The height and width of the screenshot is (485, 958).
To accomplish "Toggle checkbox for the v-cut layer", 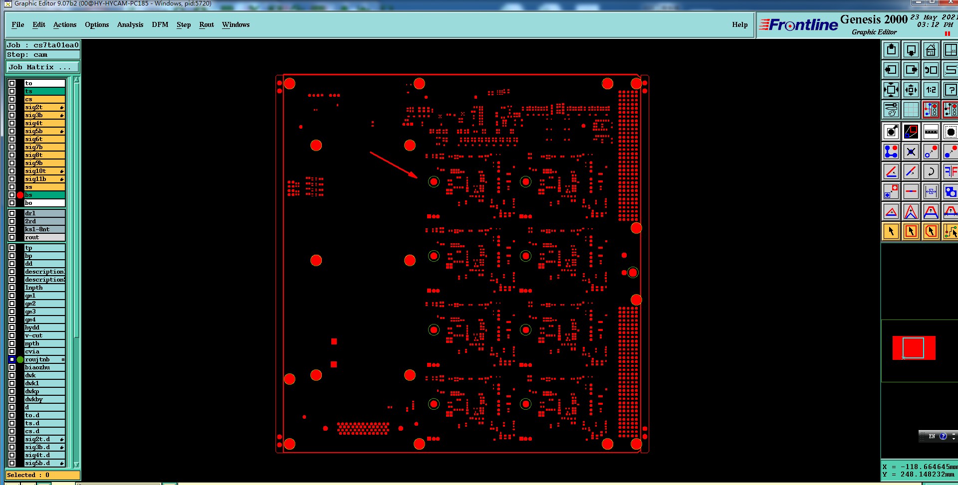I will [12, 335].
